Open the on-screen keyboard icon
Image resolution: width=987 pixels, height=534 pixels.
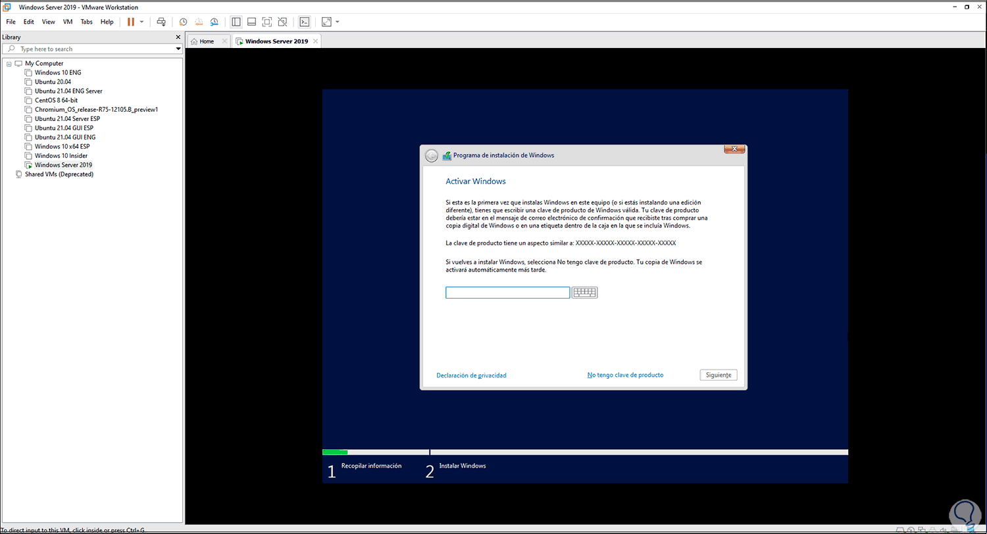pos(585,293)
